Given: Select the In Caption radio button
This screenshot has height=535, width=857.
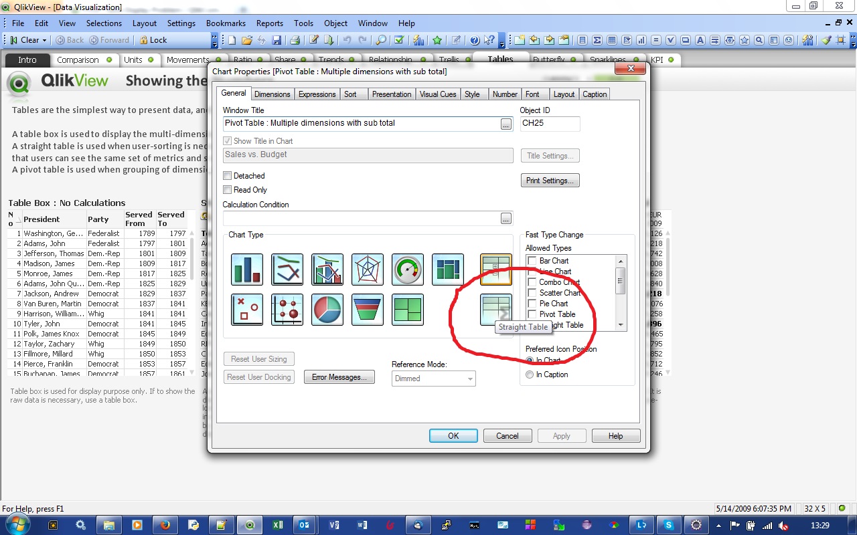Looking at the screenshot, I should 530,374.
